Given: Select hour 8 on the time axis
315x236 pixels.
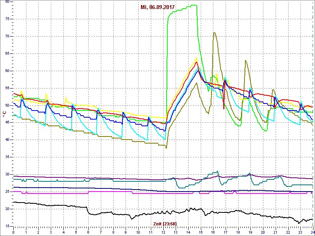Looking at the screenshot, I should 113,232.
